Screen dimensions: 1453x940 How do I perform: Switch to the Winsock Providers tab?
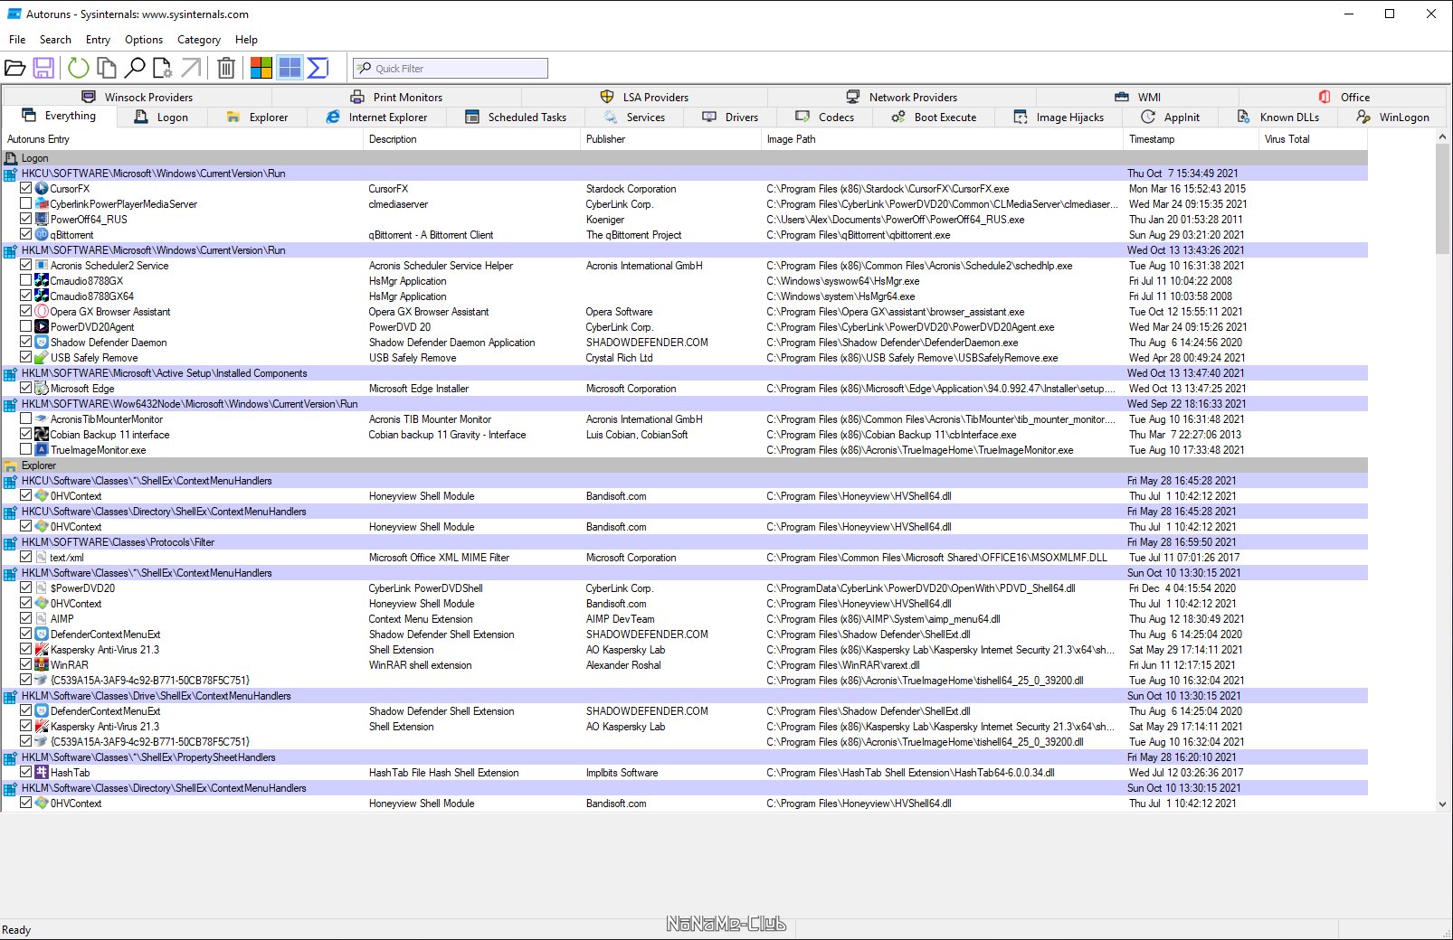click(138, 97)
